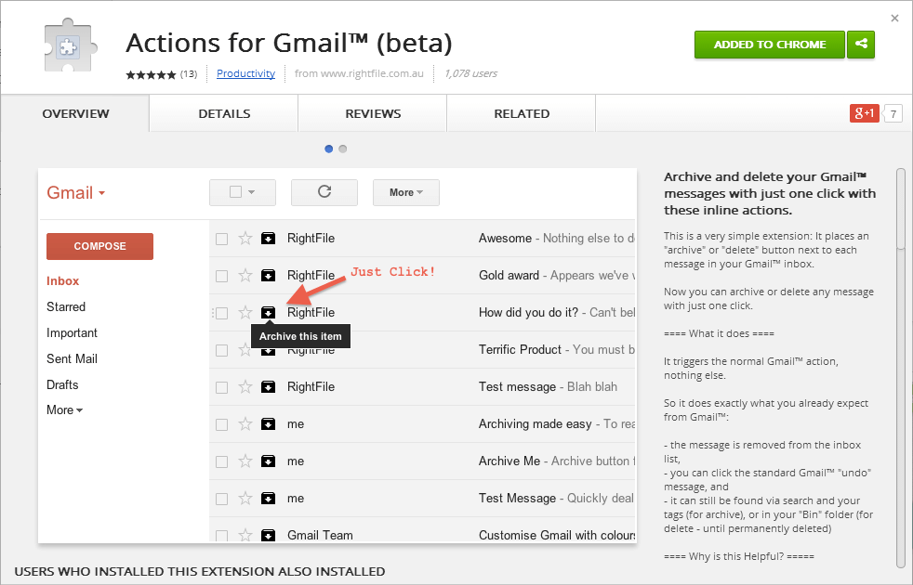Click the Terrific Product message subject
Viewport: 913px width, 585px height.
coord(520,349)
